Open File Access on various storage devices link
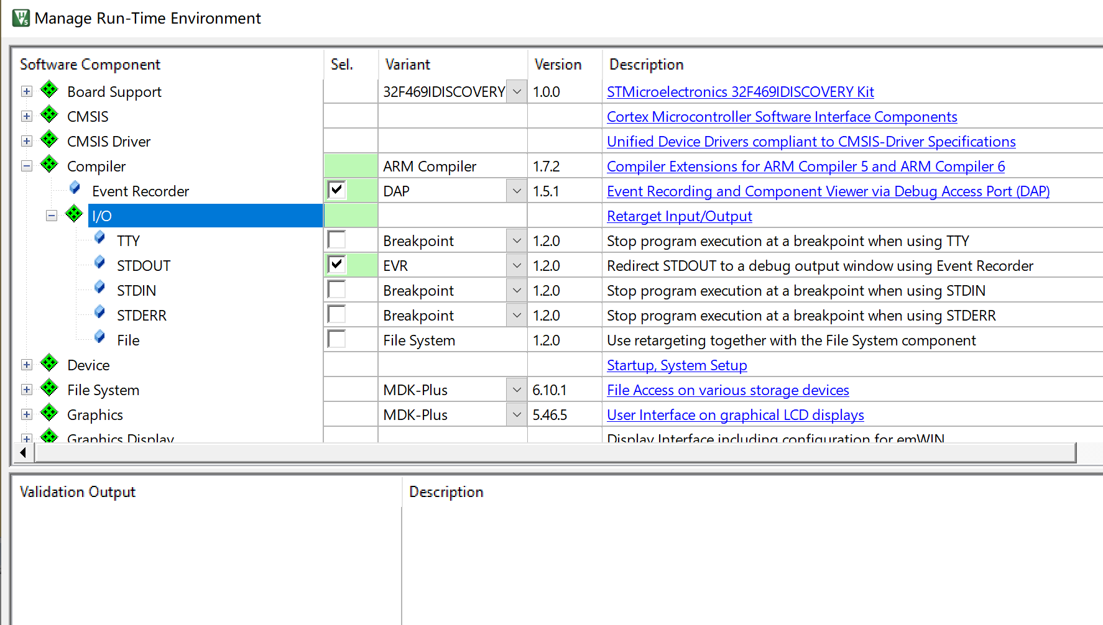The image size is (1103, 625). coord(727,390)
